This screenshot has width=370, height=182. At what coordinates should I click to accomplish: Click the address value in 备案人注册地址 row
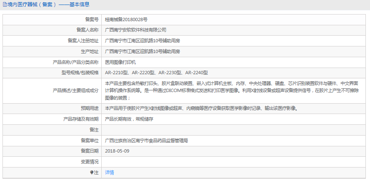tap(142, 41)
